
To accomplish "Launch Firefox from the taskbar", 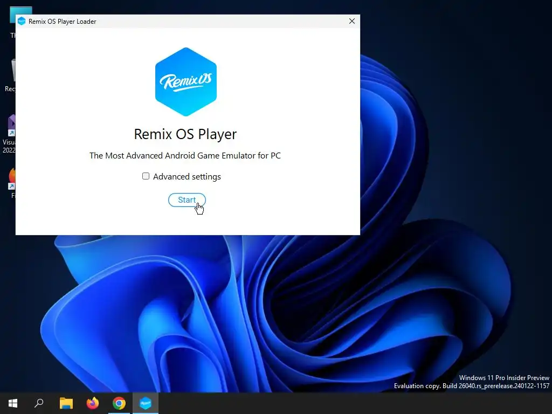I will pos(93,403).
